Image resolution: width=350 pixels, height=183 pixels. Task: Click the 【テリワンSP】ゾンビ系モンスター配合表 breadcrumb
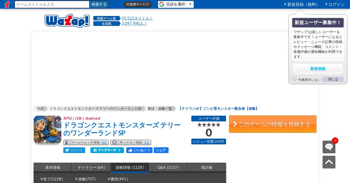pyautogui.click(x=218, y=109)
